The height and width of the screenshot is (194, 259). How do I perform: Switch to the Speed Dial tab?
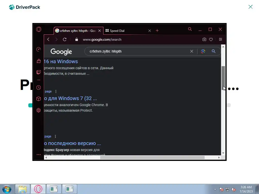[128, 31]
